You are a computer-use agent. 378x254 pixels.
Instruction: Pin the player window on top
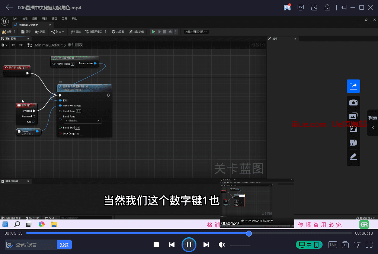(x=343, y=7)
